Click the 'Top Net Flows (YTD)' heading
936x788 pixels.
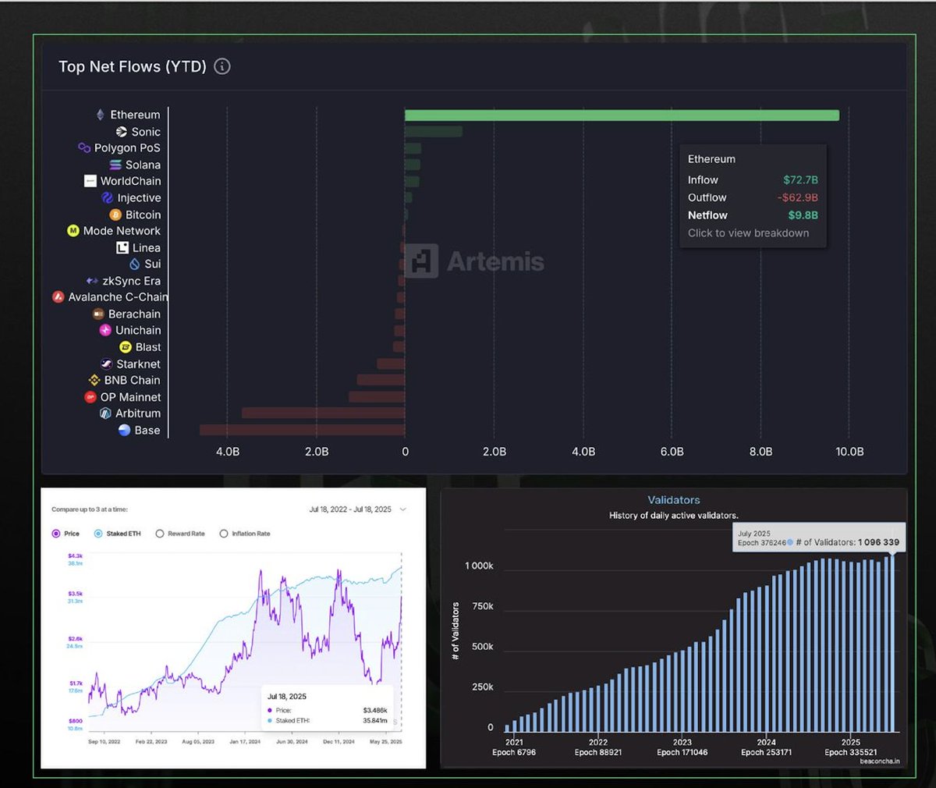tap(133, 66)
